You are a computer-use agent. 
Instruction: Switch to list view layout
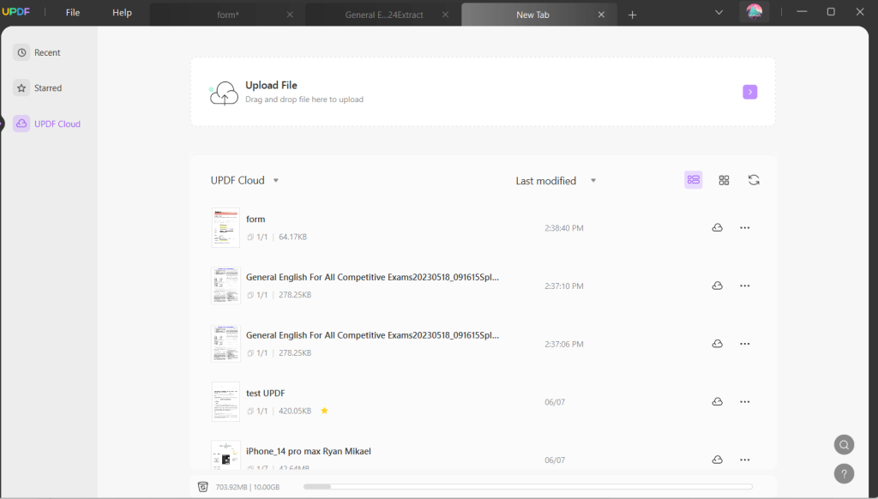tap(693, 180)
